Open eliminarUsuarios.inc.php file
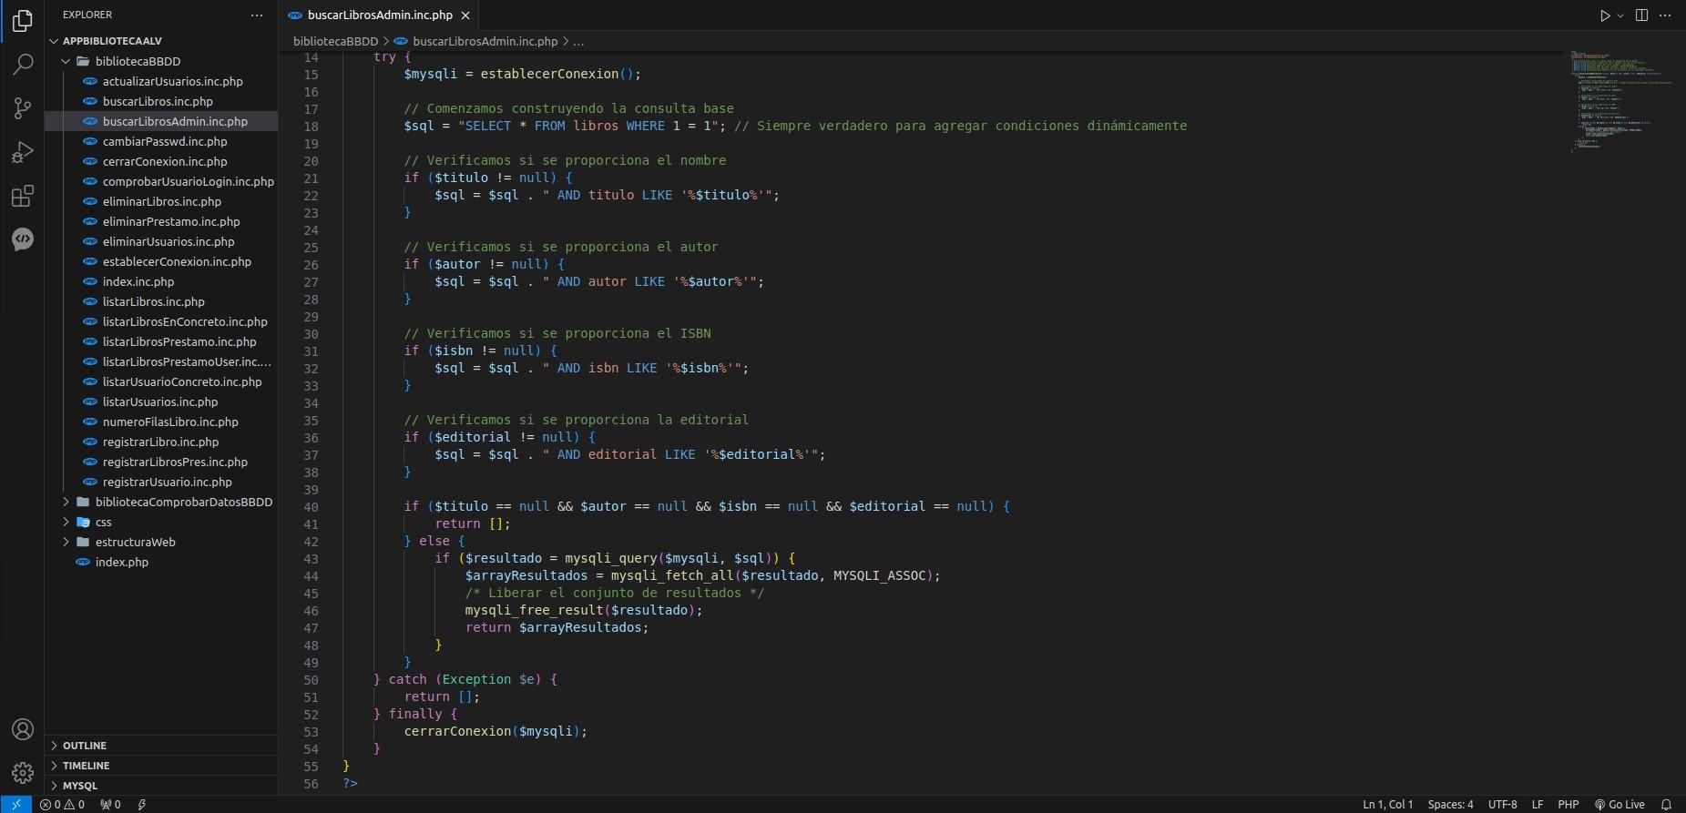Screen dimensions: 1686x813 [x=161, y=241]
